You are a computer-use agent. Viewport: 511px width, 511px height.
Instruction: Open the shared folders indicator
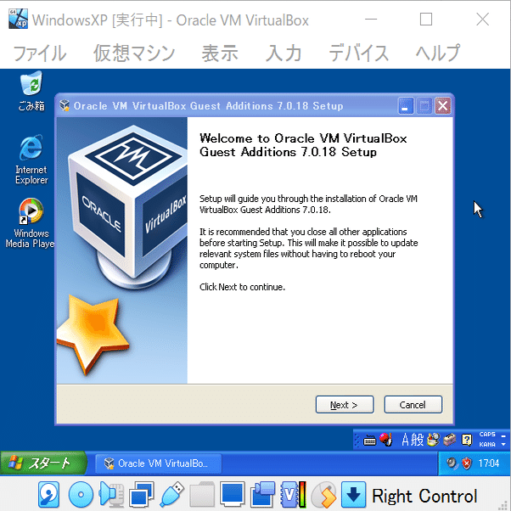click(202, 495)
